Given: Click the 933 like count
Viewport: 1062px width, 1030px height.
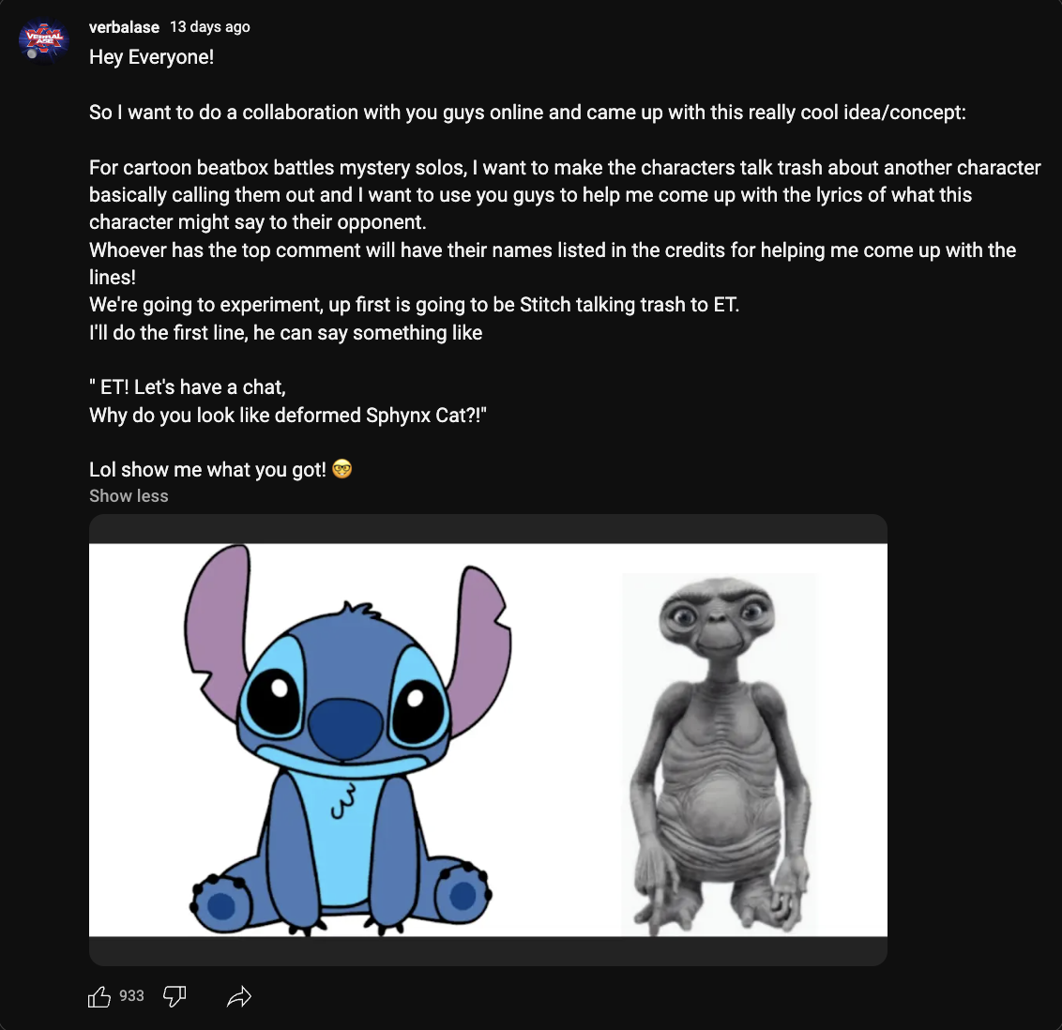Looking at the screenshot, I should (132, 995).
